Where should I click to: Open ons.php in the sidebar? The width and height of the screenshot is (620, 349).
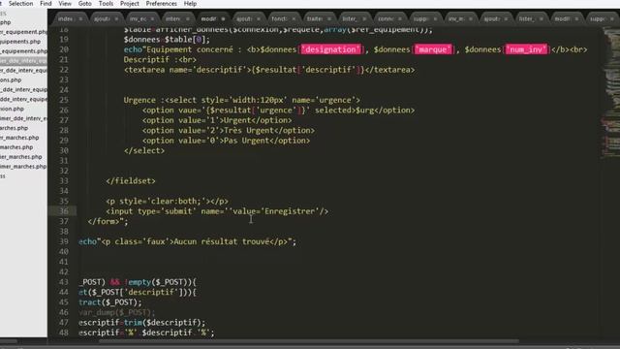click(11, 79)
